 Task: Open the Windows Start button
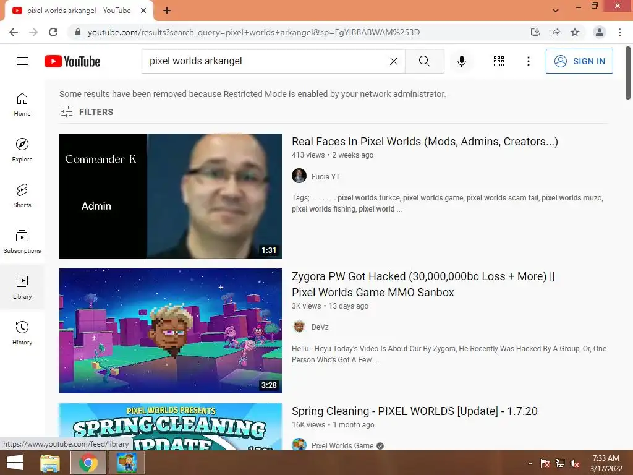pyautogui.click(x=15, y=463)
